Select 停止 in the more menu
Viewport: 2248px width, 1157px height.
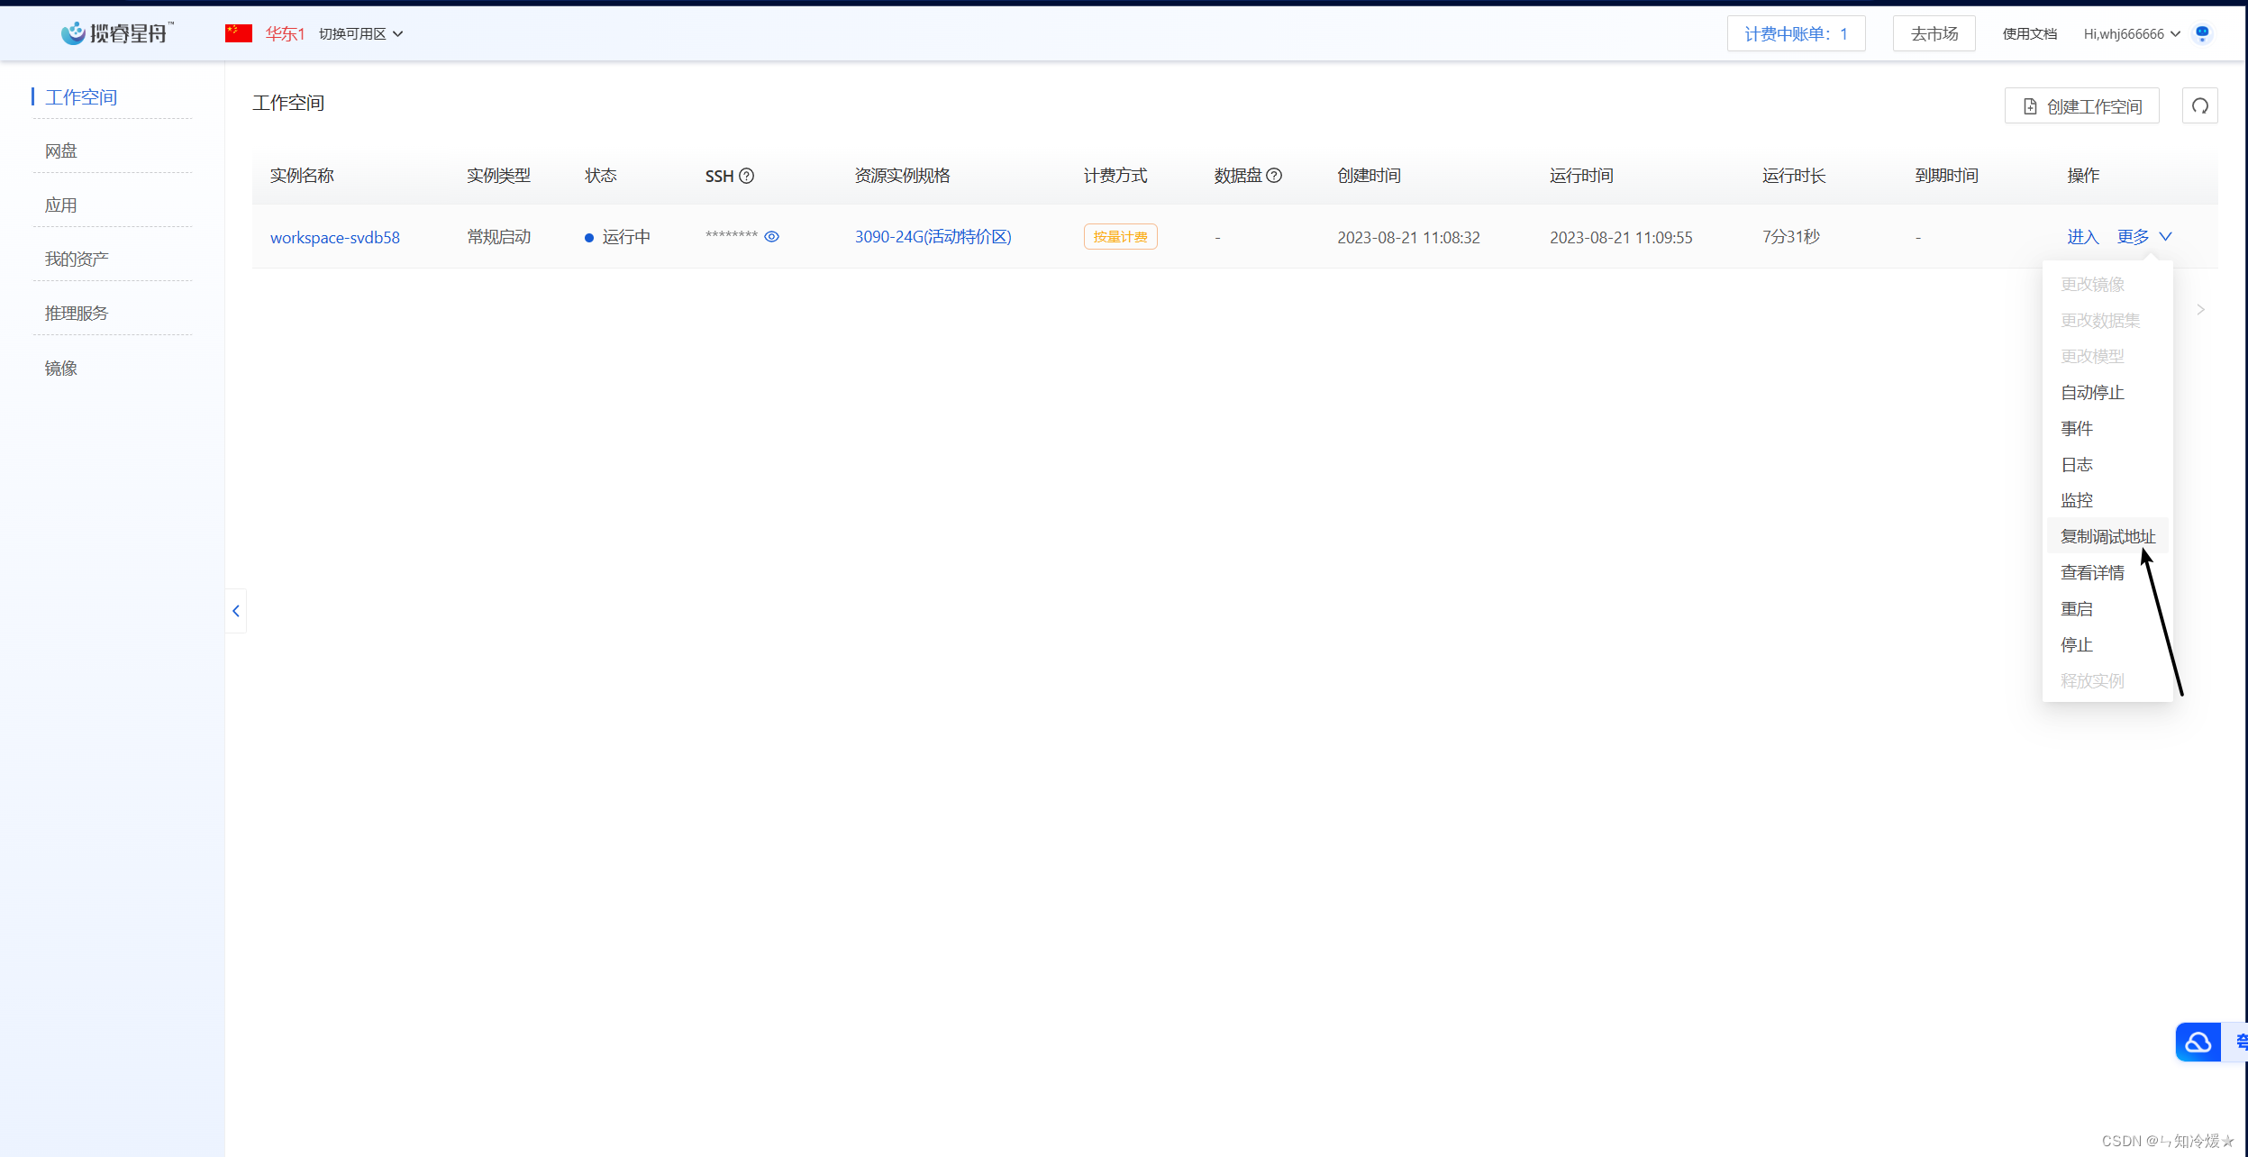(x=2076, y=644)
